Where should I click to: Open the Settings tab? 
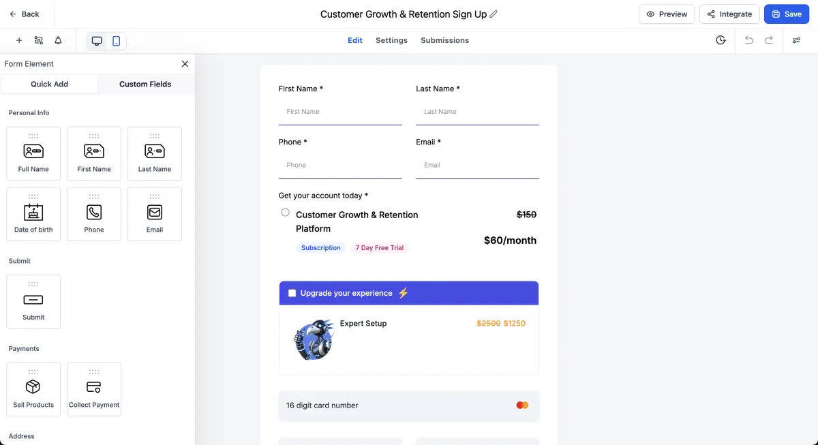pos(391,41)
